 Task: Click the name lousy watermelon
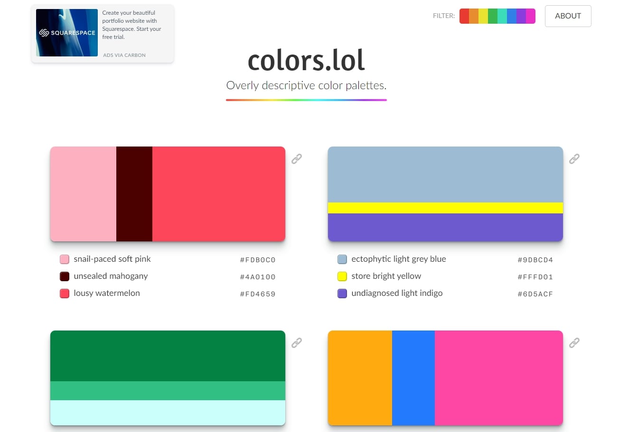coord(107,293)
